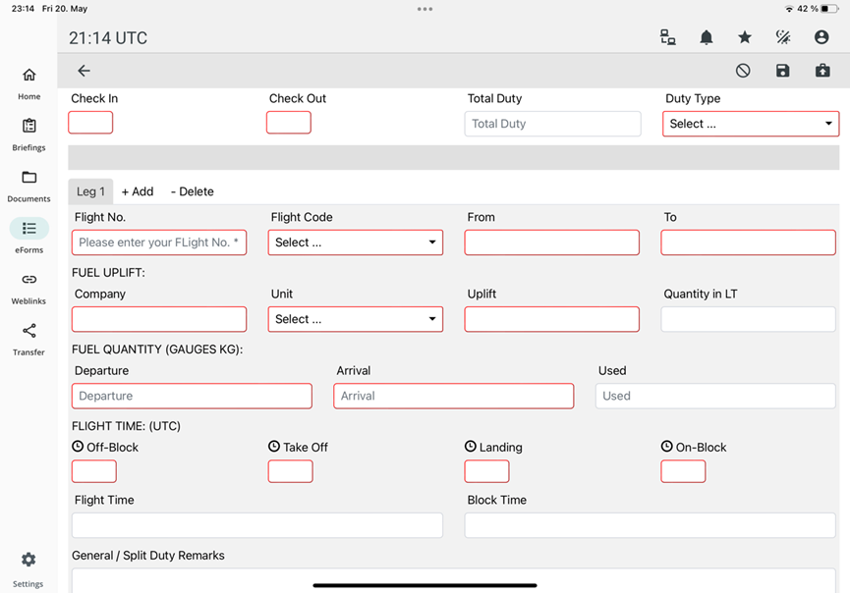850x593 pixels.
Task: Click the favorites star icon
Action: pyautogui.click(x=745, y=37)
